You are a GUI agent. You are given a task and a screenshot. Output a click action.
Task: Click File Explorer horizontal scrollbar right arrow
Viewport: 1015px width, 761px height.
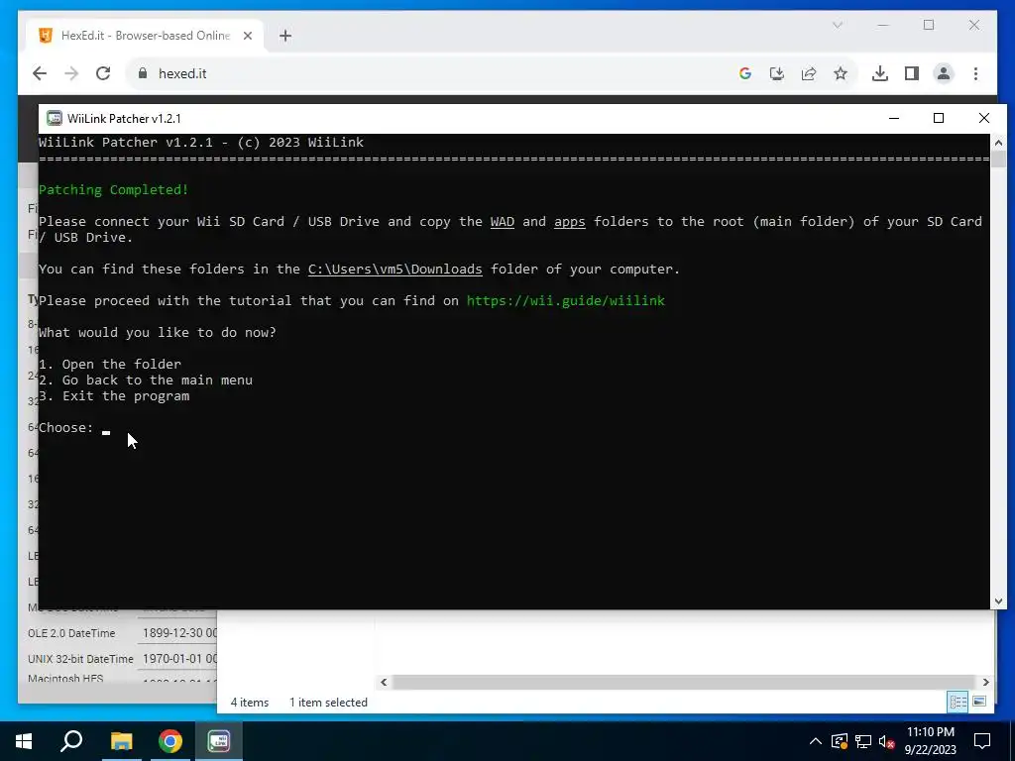986,682
